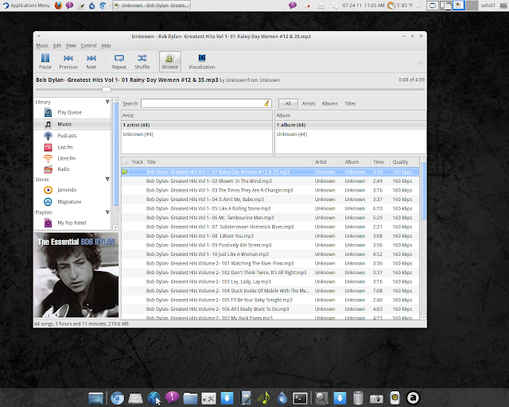Open the trash can in the dock
The width and height of the screenshot is (509, 407).
coord(358,398)
